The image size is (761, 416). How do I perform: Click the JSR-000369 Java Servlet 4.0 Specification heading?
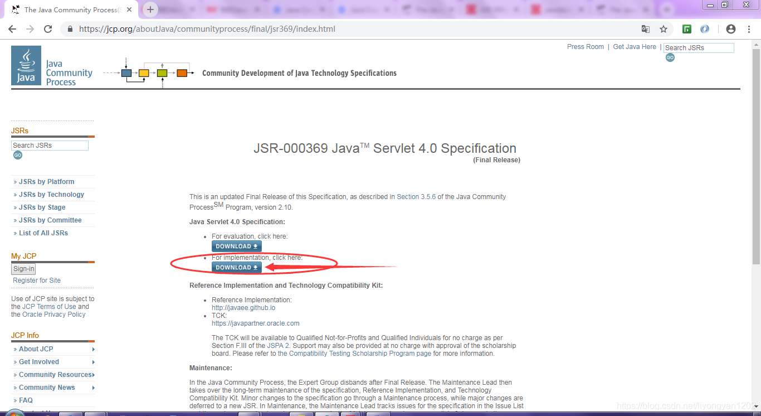pyautogui.click(x=385, y=148)
